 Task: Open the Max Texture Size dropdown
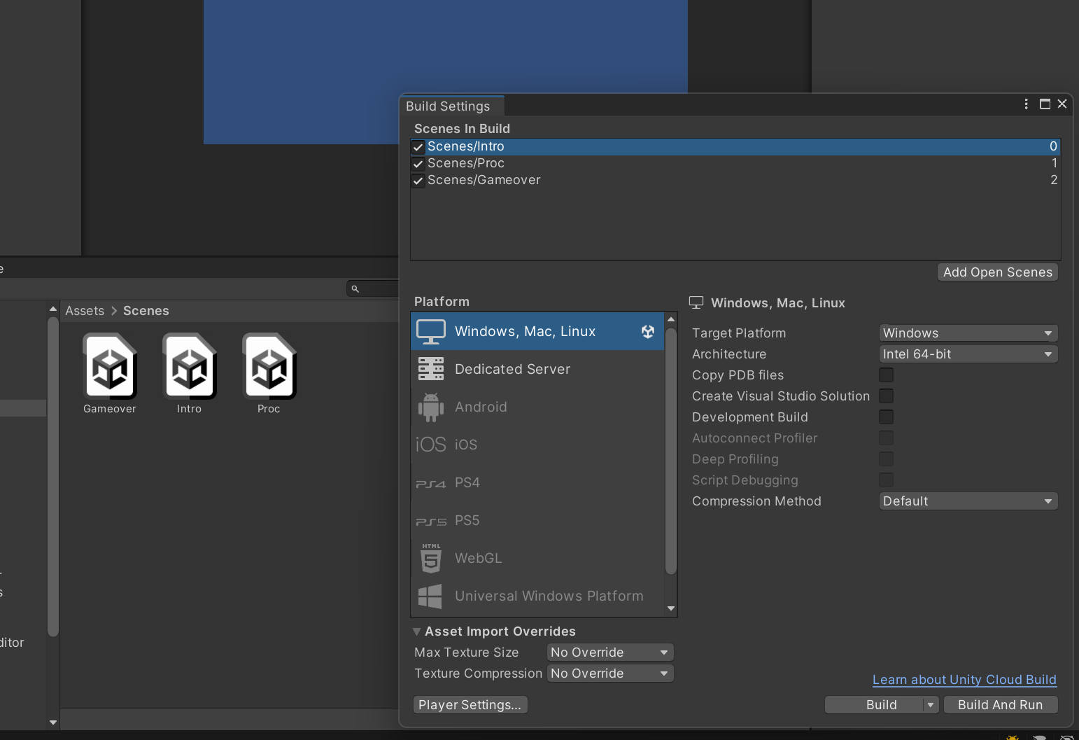click(610, 652)
